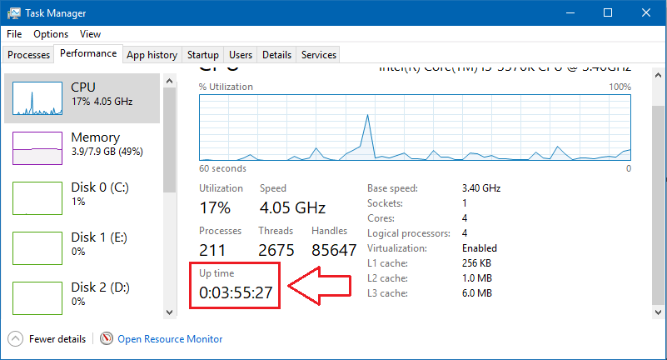The height and width of the screenshot is (360, 667).
Task: Click main panel scrollbar down arrow
Action: coord(658,312)
